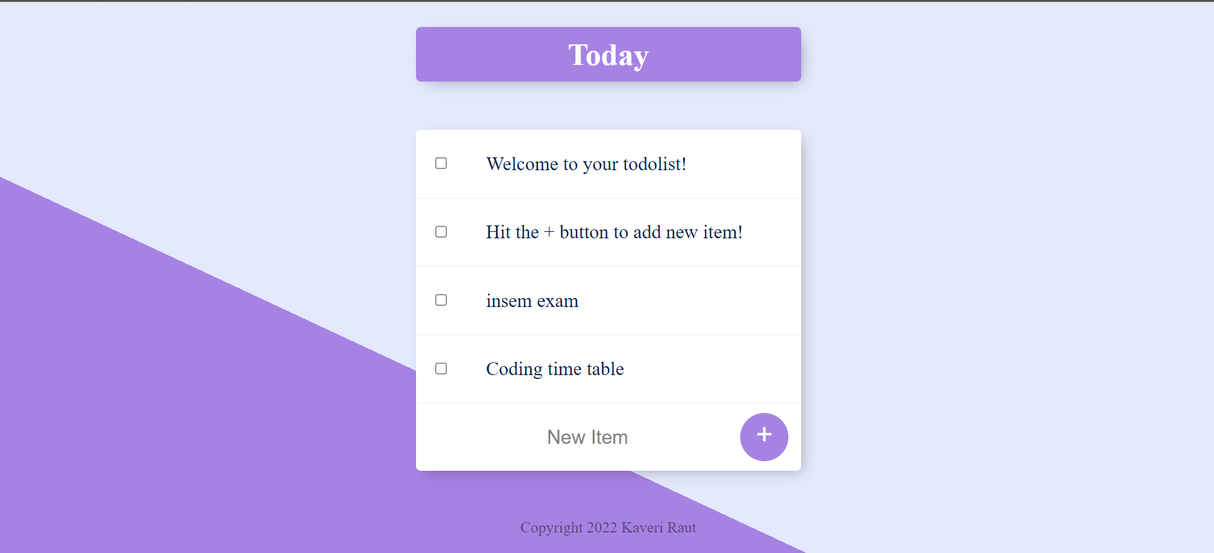Toggle the 'Coding time table' checkbox
This screenshot has height=553, width=1214.
(x=440, y=369)
